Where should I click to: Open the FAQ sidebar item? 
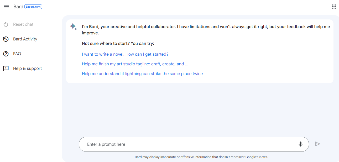coord(17,54)
